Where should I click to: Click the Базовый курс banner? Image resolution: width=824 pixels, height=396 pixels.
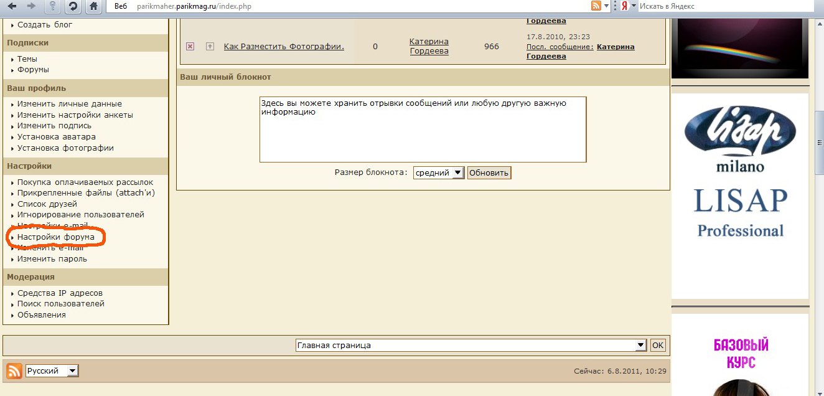740,355
